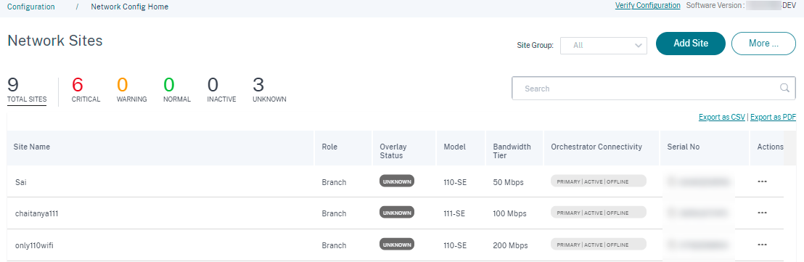
Task: Open the More ... button menu
Action: (763, 44)
